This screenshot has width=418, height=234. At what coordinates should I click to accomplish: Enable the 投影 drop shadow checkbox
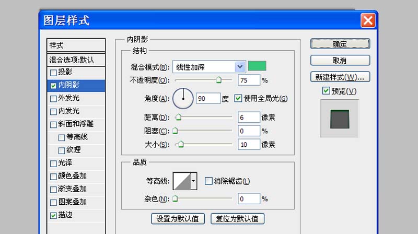point(53,72)
